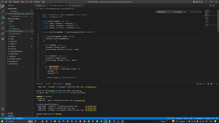Click the find widget previous match arrow

coord(192,12)
